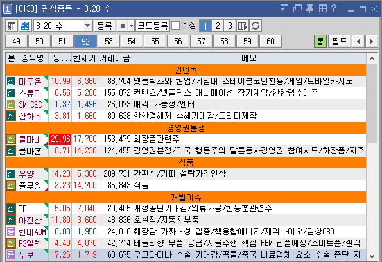Click the 증 badge on the 현대ADM row
Viewport: 382px width, 262px height.
click(11, 232)
